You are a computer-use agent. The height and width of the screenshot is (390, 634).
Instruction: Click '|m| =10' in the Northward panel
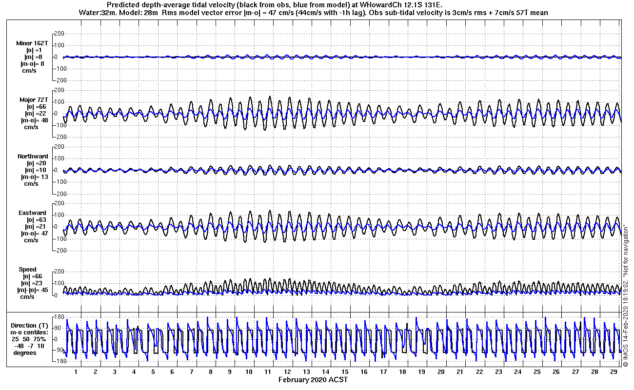36,170
